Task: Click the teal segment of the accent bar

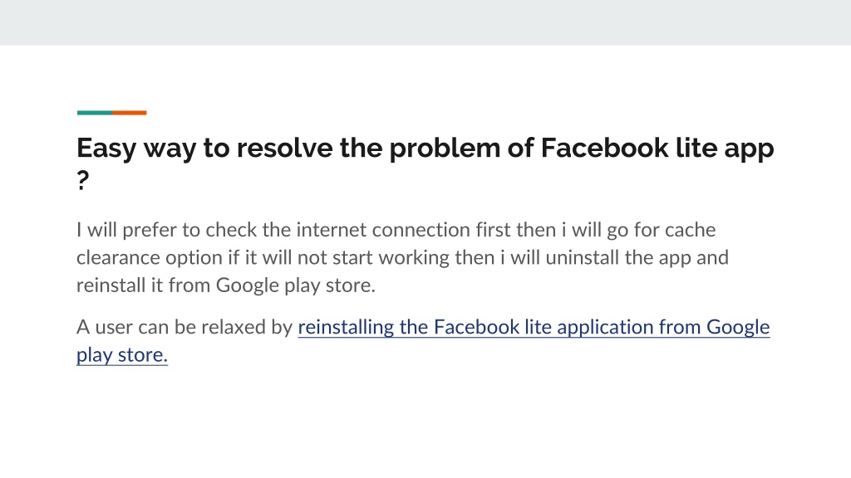Action: tap(95, 113)
